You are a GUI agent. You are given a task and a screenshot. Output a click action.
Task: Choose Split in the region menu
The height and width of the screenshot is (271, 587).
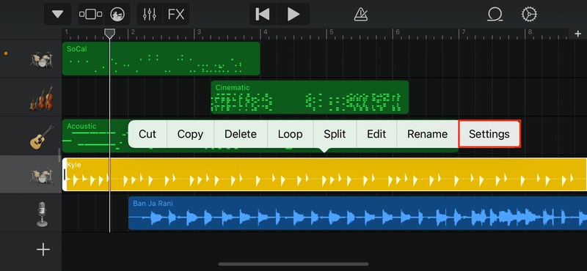click(335, 134)
